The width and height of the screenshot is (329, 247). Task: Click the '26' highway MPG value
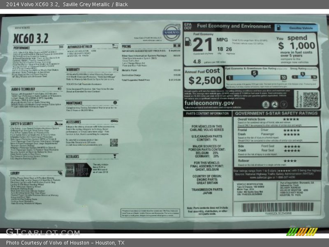229,49
